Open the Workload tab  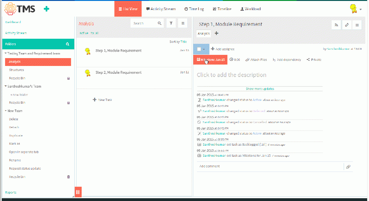250,9
